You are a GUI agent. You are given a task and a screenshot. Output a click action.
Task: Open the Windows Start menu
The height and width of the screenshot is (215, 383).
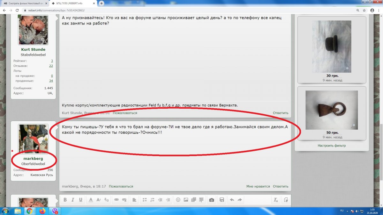[x=6, y=211]
